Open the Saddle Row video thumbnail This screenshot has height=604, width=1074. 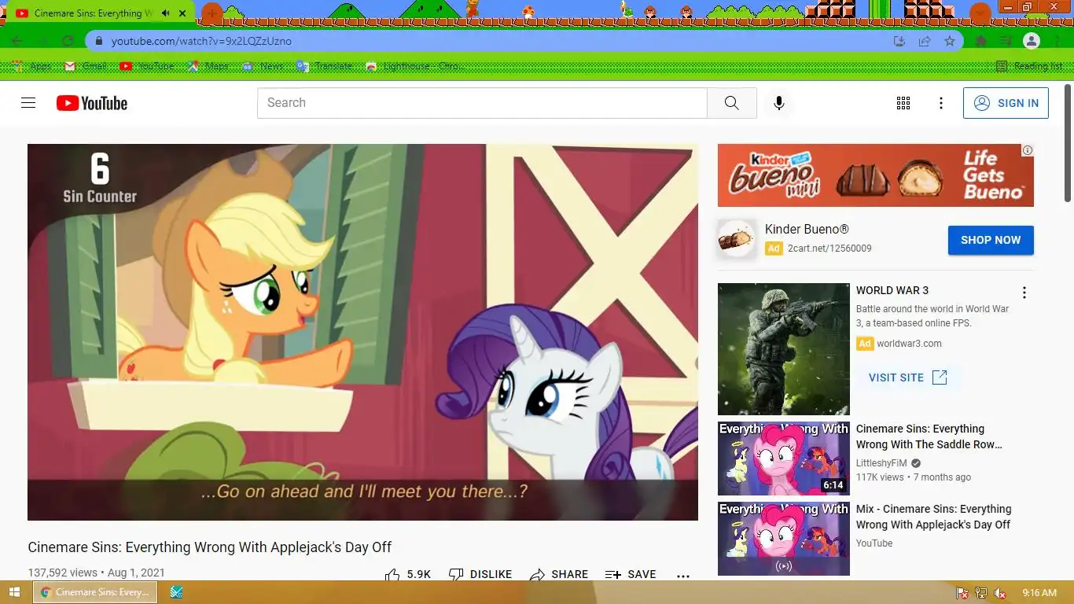coord(784,459)
